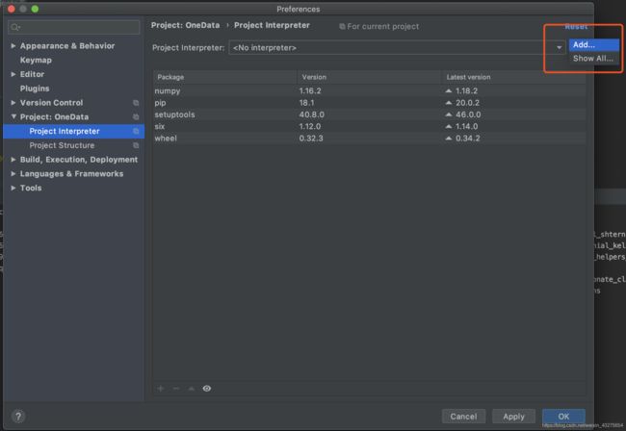This screenshot has width=626, height=431.
Task: Toggle show early releases eye icon
Action: [x=207, y=389]
